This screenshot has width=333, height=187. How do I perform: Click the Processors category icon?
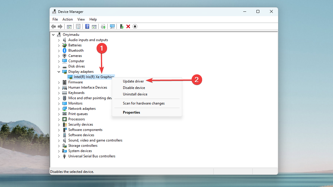65,119
